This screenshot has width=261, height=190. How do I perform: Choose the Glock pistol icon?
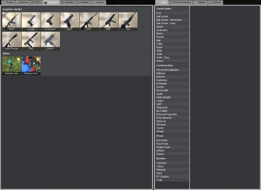(70, 21)
